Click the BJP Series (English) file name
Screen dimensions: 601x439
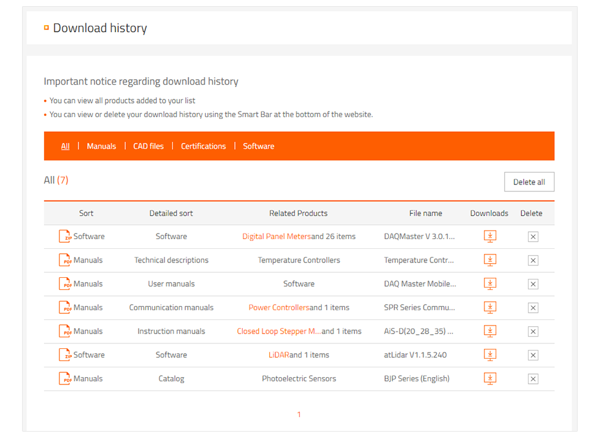[x=416, y=379]
